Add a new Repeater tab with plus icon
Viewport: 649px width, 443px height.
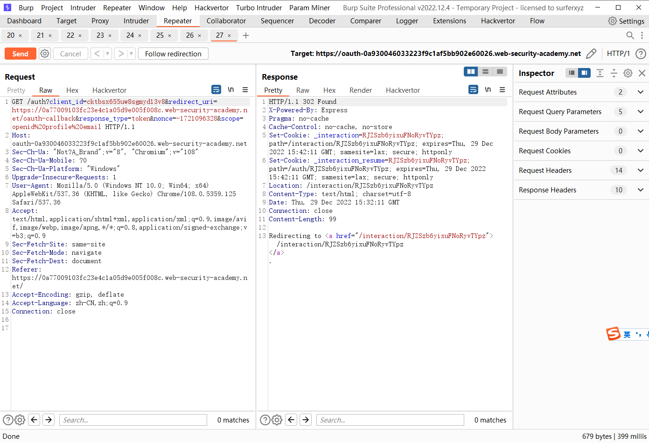[x=246, y=35]
